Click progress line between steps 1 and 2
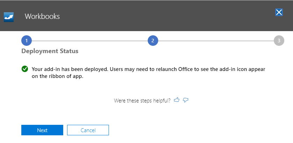This screenshot has height=143, width=293. pos(90,41)
